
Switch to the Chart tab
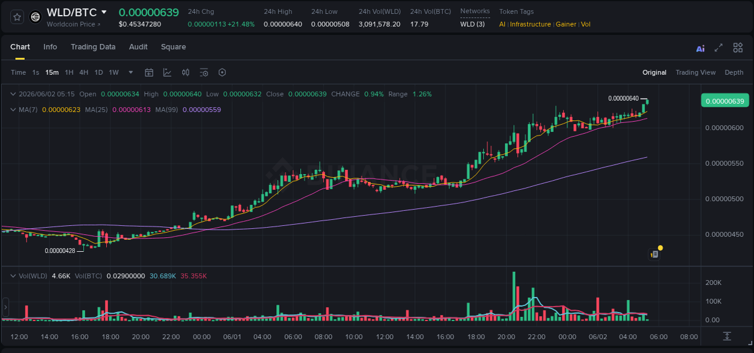[x=20, y=47]
